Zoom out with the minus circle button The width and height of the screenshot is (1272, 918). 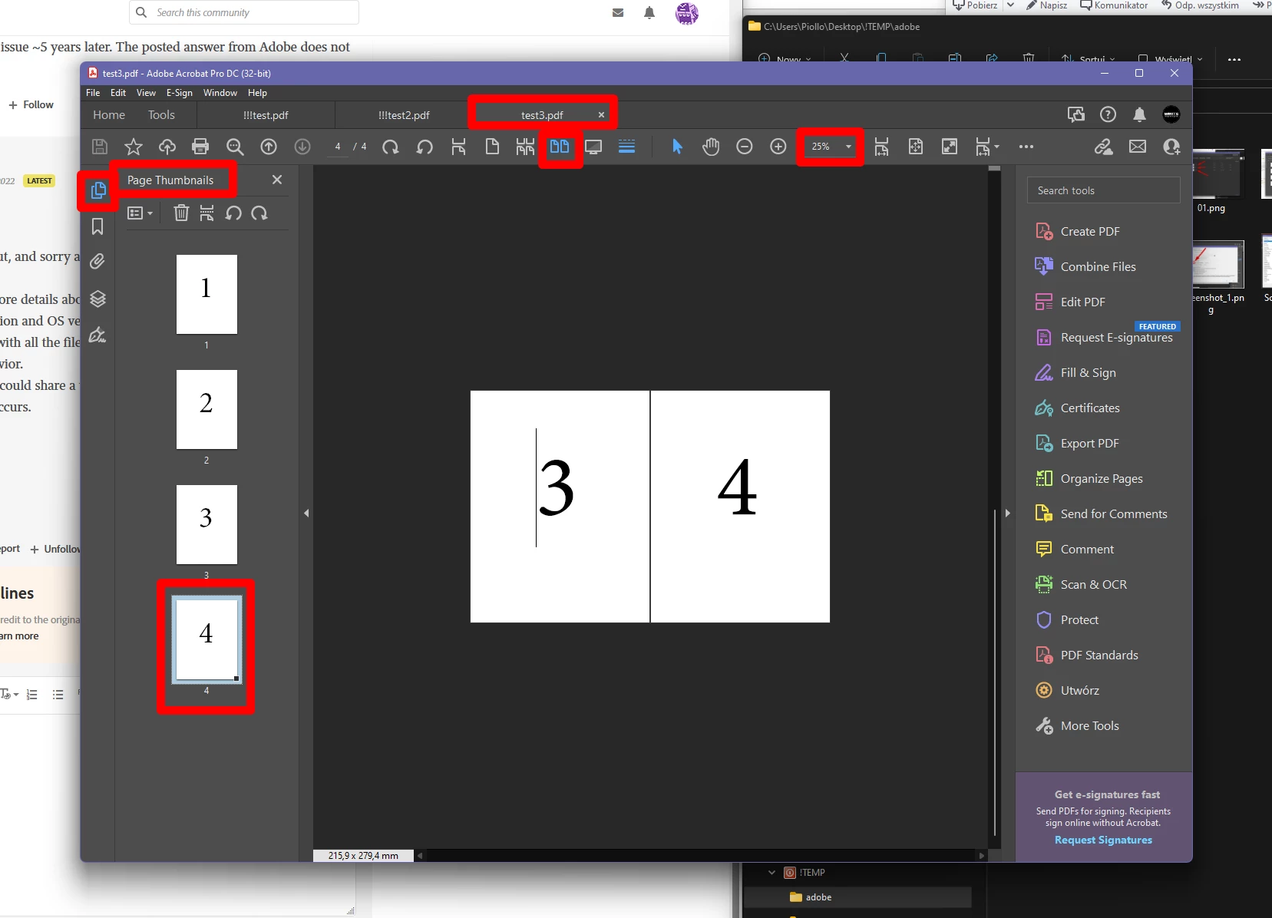(745, 147)
